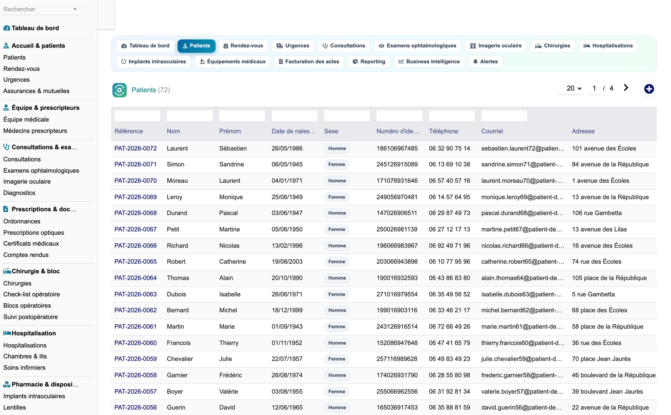The height and width of the screenshot is (415, 671).
Task: Click phone number 06 57 40 57 16
Action: click(449, 181)
